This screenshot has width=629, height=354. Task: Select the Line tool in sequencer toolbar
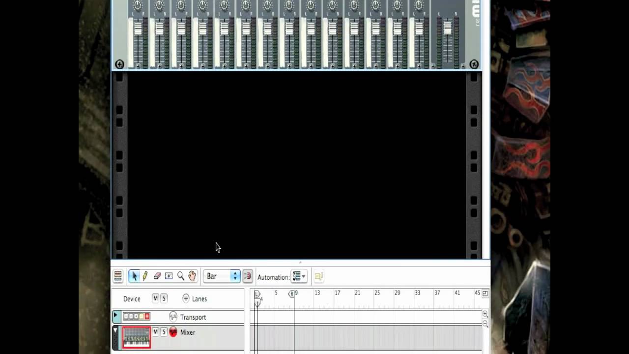click(169, 276)
